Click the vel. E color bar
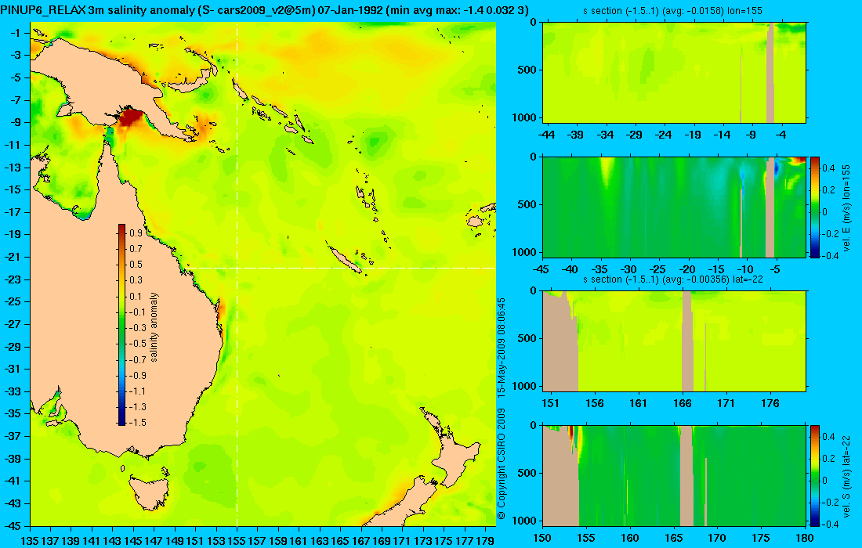The width and height of the screenshot is (862, 548). pyautogui.click(x=814, y=207)
